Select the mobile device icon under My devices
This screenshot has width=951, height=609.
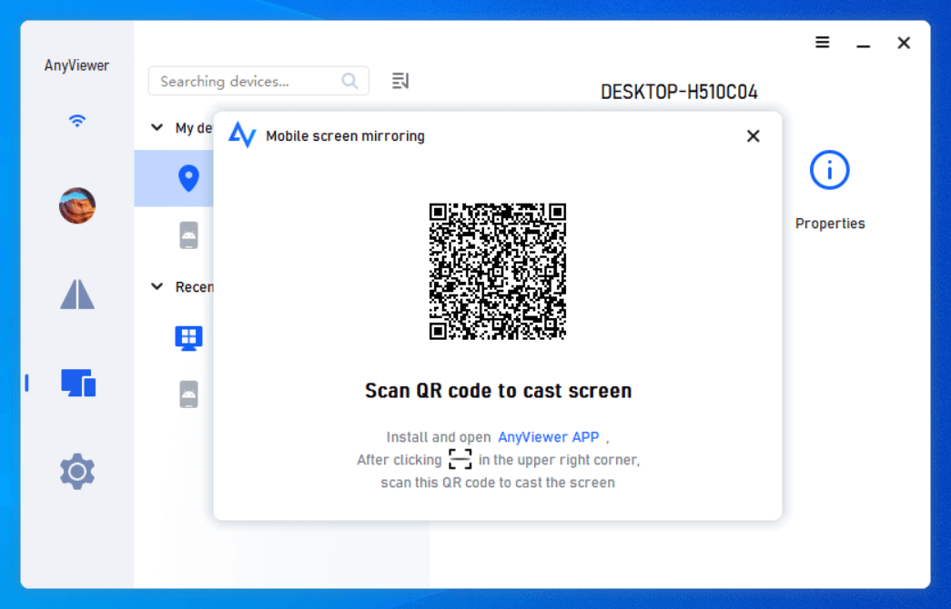187,234
